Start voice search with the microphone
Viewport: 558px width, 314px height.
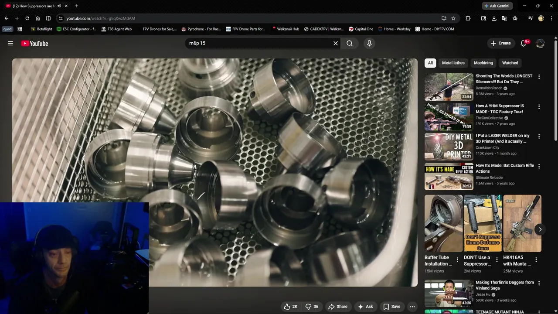coord(369,43)
